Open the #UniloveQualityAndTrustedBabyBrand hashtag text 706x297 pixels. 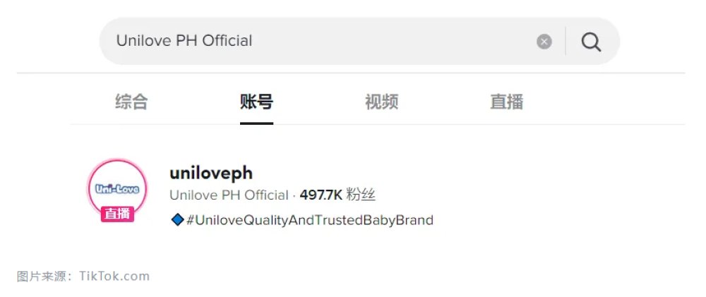point(309,220)
